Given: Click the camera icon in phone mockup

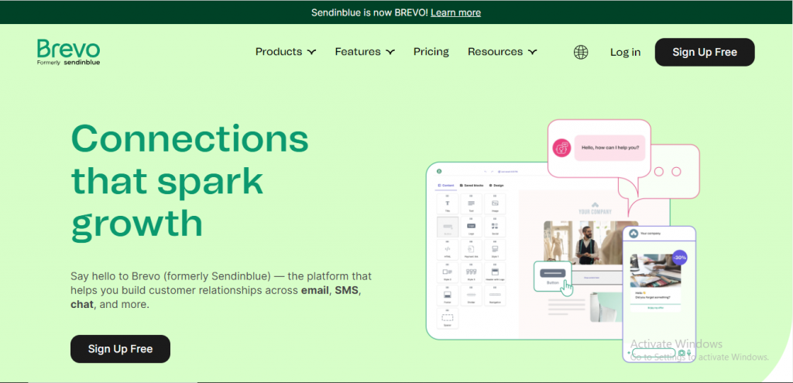Looking at the screenshot, I should (681, 353).
